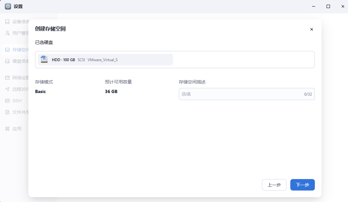The height and width of the screenshot is (202, 348).
Task: Select the HDD · 100 GB disk entry
Action: 105,60
